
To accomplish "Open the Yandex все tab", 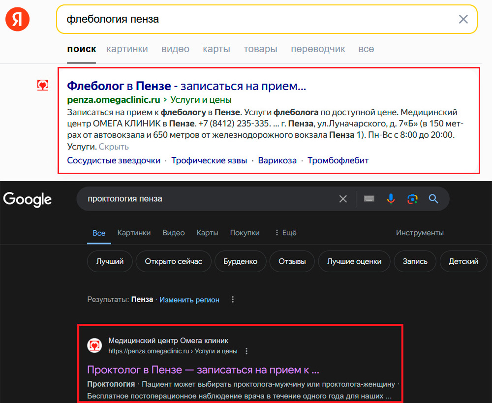I will (x=366, y=49).
